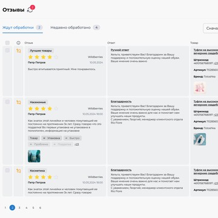The image size is (218, 218).
Task: Click the Штрихкод label in the Косметика row
Action: coord(201,180)
